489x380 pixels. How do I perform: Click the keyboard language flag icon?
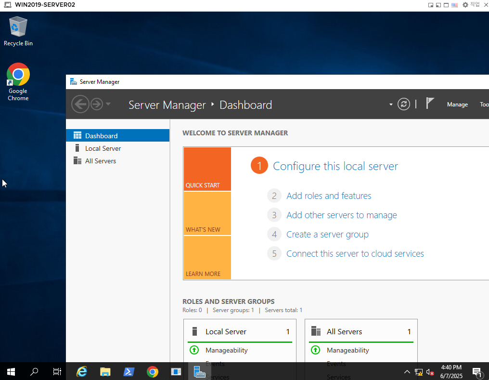click(x=455, y=5)
